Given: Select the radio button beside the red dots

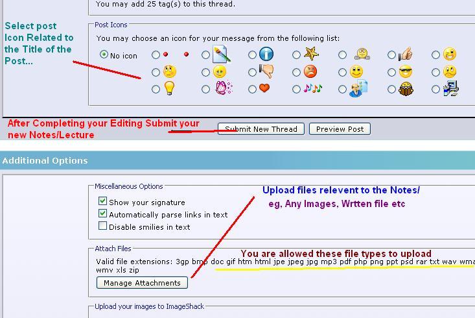Looking at the screenshot, I should (x=156, y=55).
